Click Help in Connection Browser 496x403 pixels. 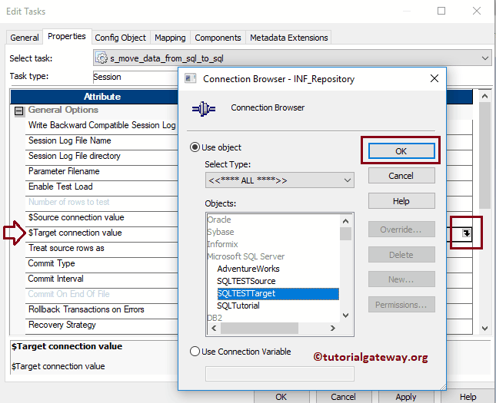tap(401, 201)
